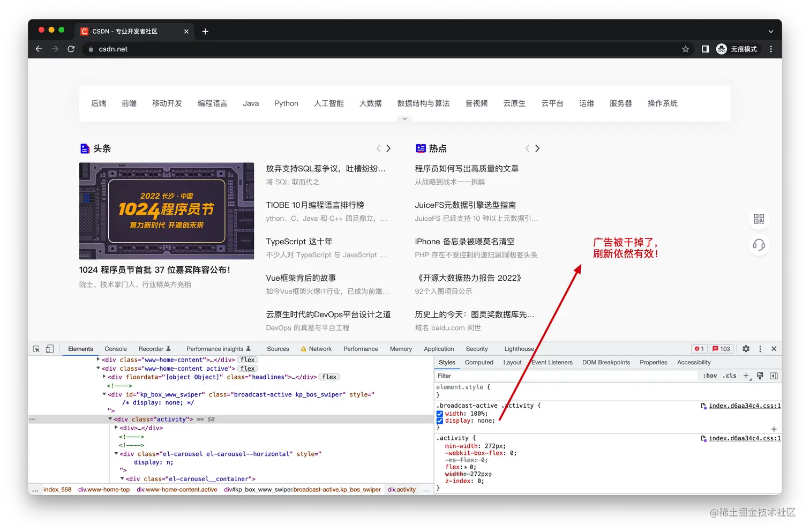Click the flex badge on headlines div
Screen dimensions: 810x532
329,377
